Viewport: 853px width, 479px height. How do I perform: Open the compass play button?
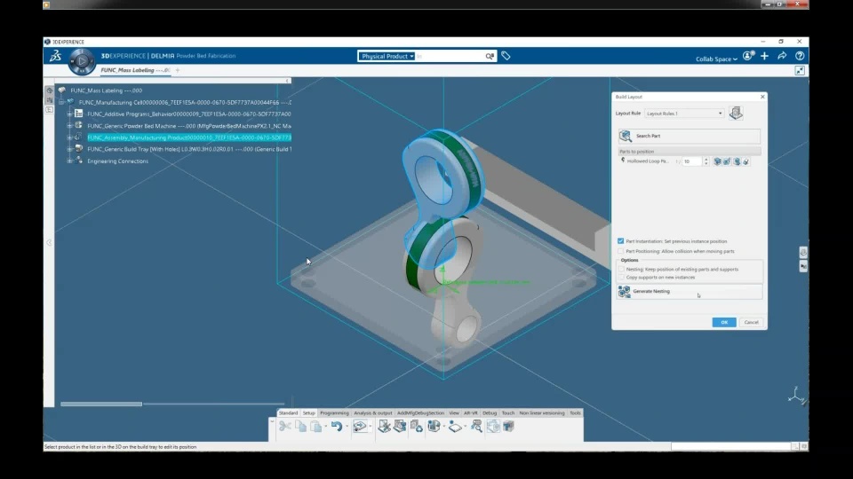82,61
